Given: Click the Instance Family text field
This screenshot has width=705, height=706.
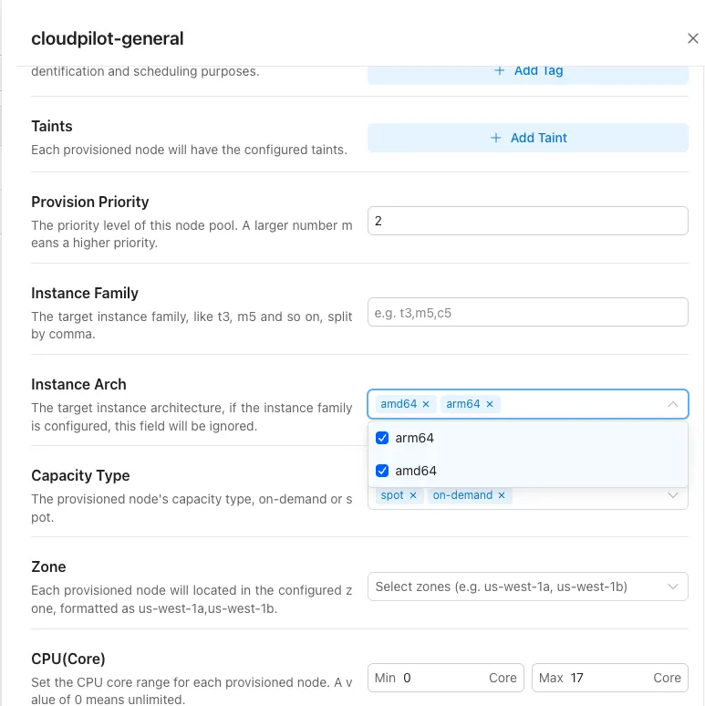Looking at the screenshot, I should [x=527, y=312].
